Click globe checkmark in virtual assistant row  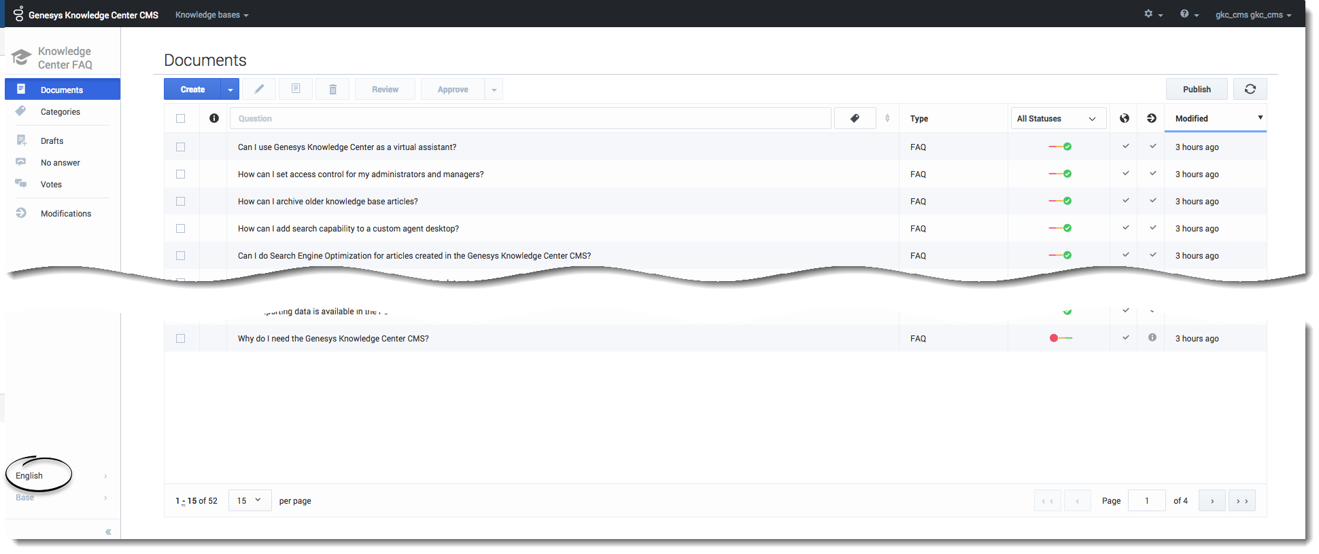pos(1126,146)
